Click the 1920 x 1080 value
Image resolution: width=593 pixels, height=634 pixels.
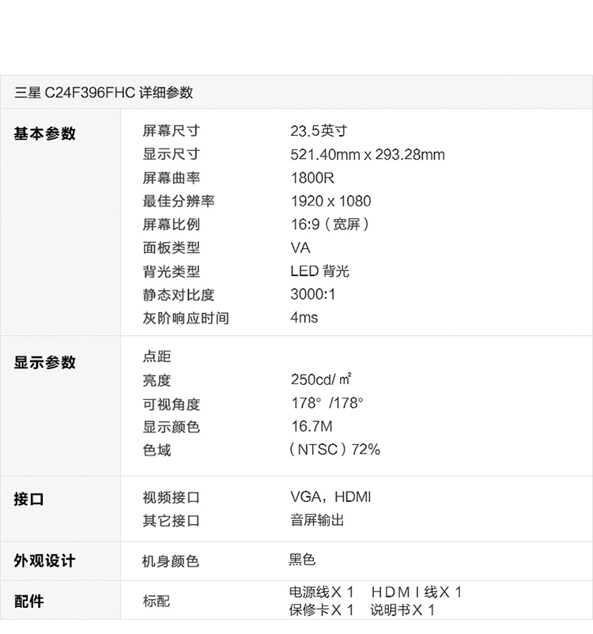pyautogui.click(x=330, y=201)
